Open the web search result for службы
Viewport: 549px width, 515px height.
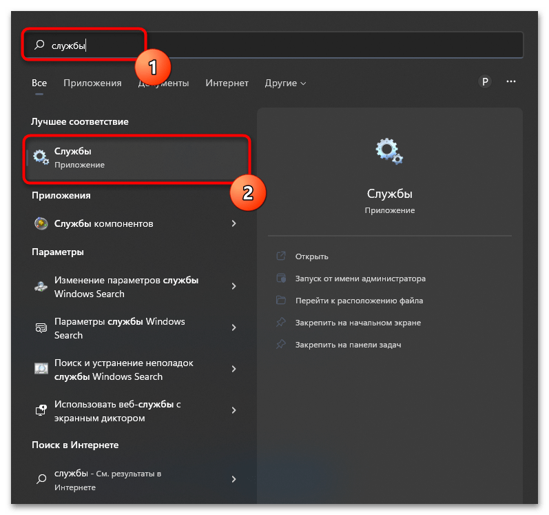[136, 480]
